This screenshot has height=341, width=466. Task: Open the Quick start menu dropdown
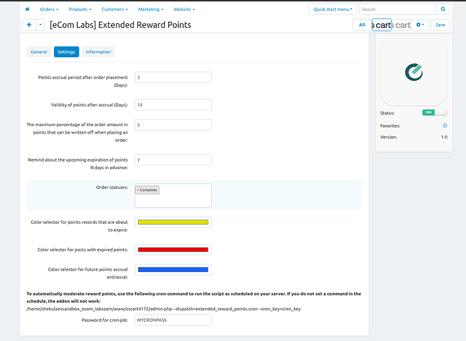pyautogui.click(x=333, y=9)
